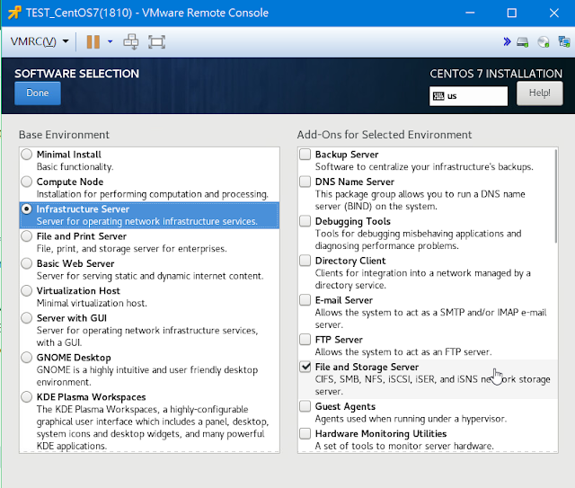Click the 'Basic functionality.' description text

75,167
